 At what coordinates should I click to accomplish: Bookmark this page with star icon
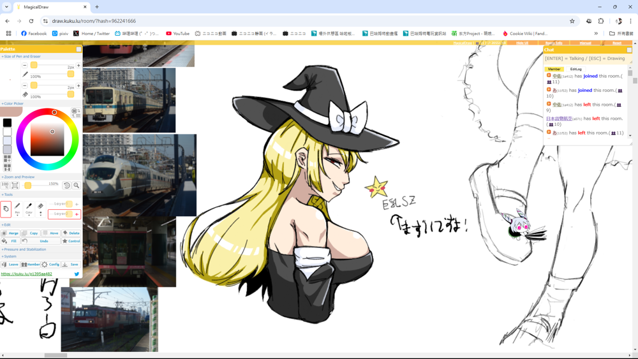pyautogui.click(x=572, y=21)
